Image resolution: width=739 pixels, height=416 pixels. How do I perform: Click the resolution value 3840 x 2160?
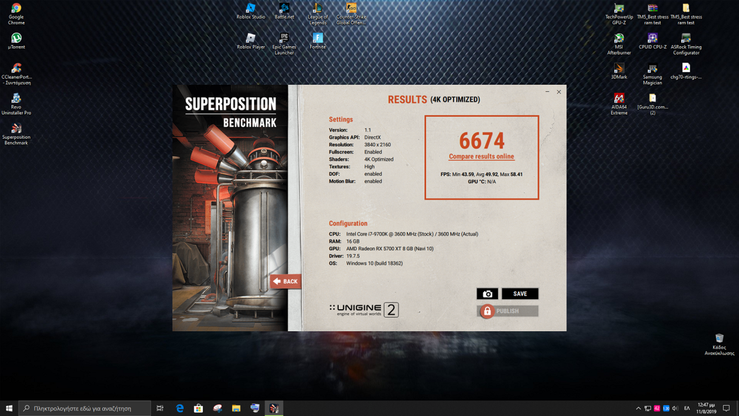point(378,144)
